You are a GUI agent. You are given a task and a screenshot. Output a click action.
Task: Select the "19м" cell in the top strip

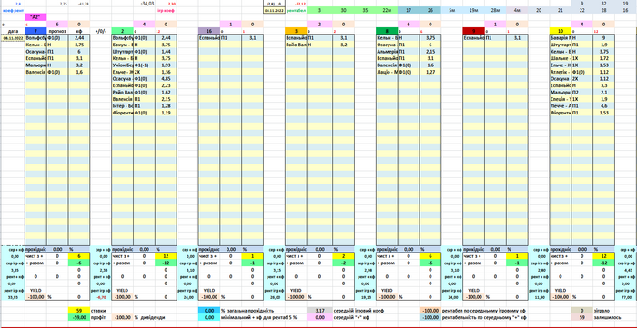474,10
